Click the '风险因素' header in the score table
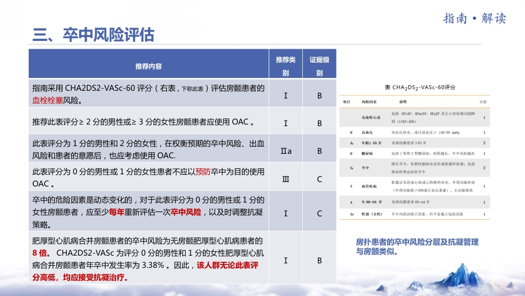 click(369, 102)
